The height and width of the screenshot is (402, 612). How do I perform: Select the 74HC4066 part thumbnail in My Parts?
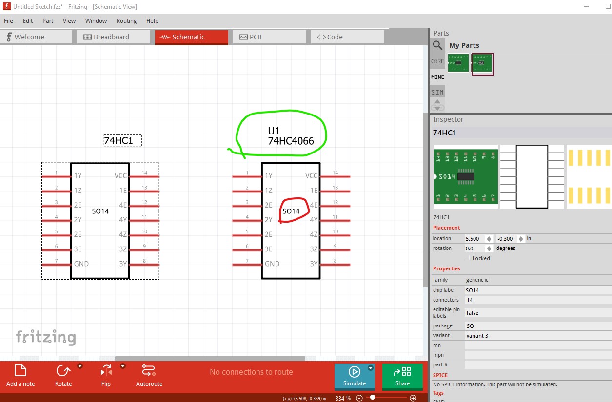(x=483, y=64)
